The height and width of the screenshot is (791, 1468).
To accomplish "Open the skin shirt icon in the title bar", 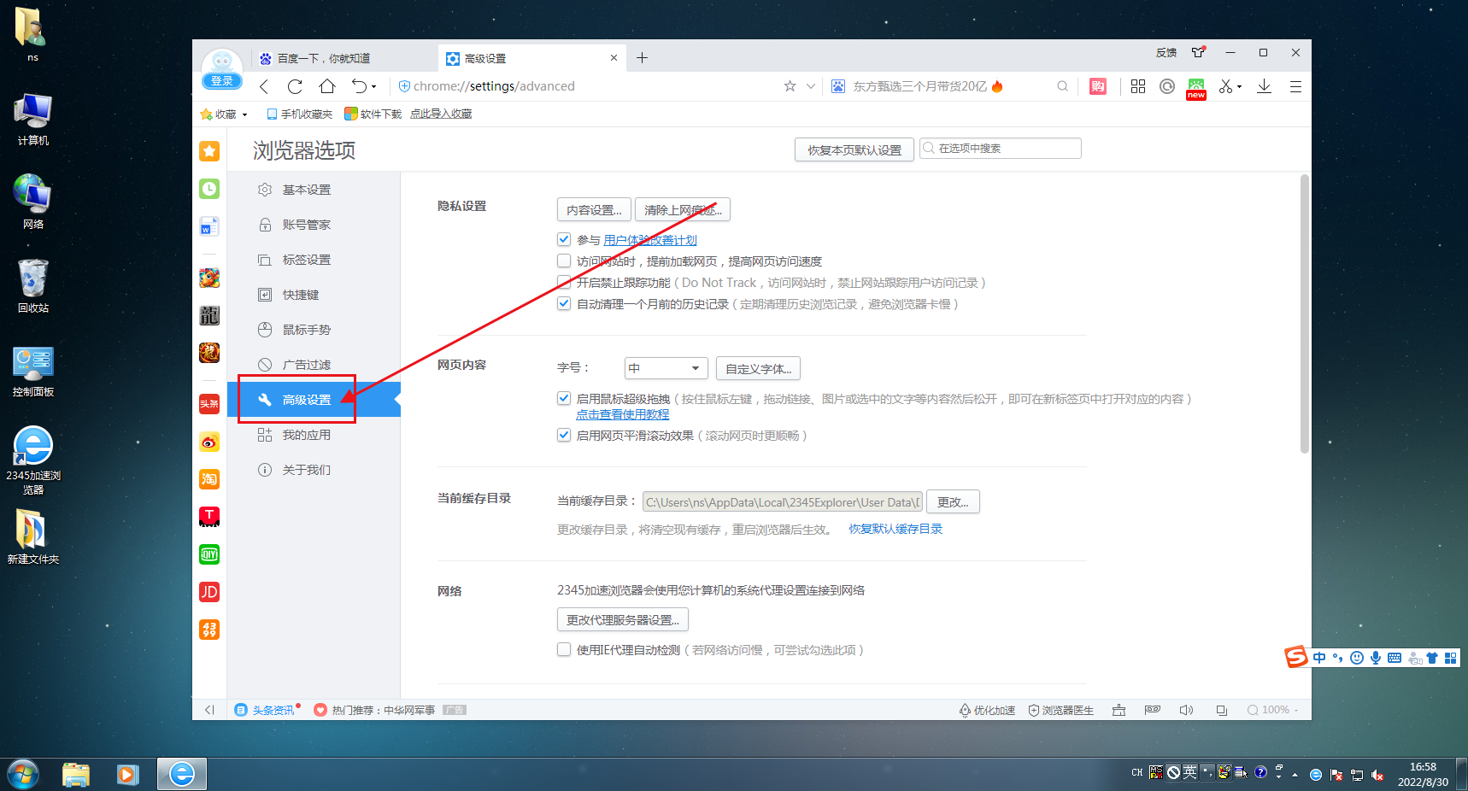I will [x=1199, y=52].
